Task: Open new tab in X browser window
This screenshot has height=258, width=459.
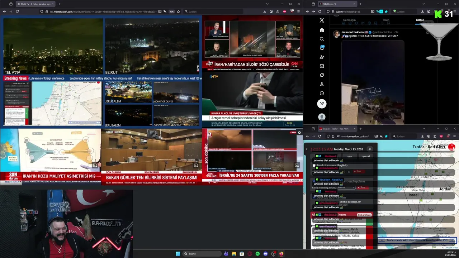Action: tap(360, 4)
